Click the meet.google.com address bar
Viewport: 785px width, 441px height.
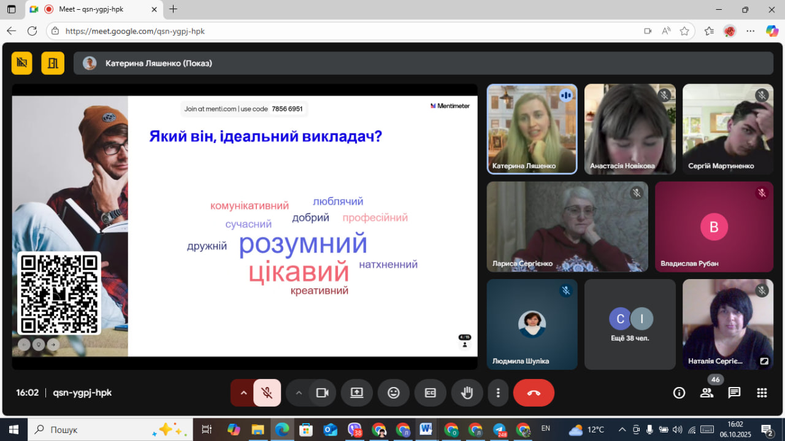point(343,31)
